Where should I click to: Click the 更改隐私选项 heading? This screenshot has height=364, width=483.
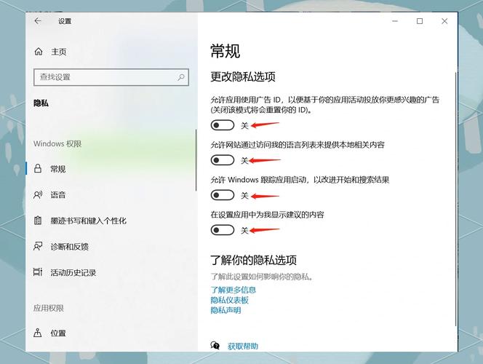tap(243, 76)
